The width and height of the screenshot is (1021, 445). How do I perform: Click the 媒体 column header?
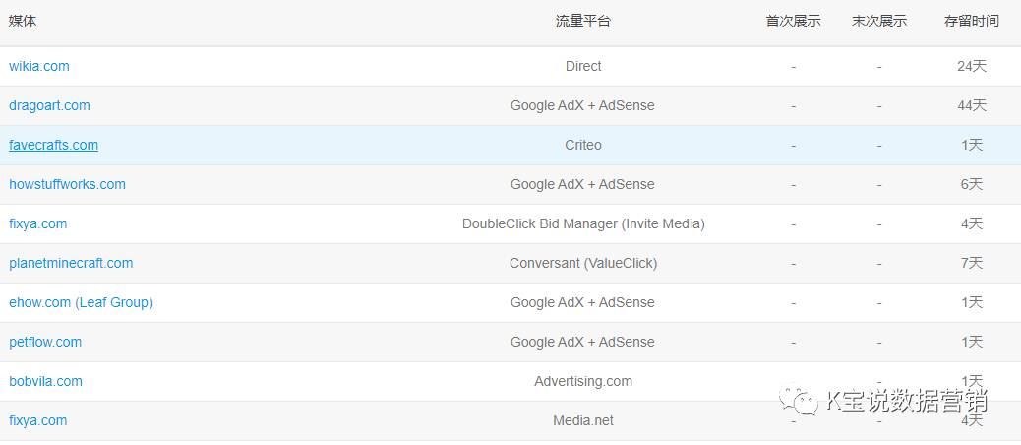pyautogui.click(x=23, y=21)
